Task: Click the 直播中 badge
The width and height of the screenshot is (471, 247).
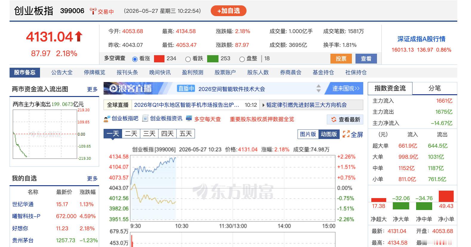Action: pyautogui.click(x=186, y=89)
